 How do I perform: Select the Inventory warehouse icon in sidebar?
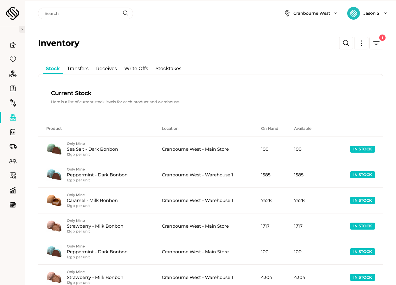click(13, 117)
